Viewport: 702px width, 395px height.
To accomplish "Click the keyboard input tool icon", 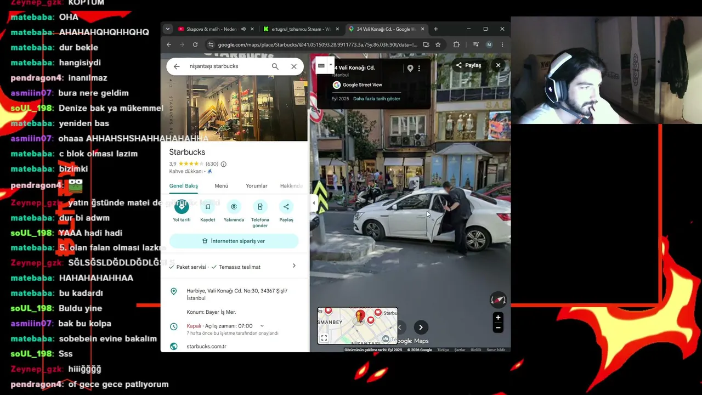I will click(321, 65).
